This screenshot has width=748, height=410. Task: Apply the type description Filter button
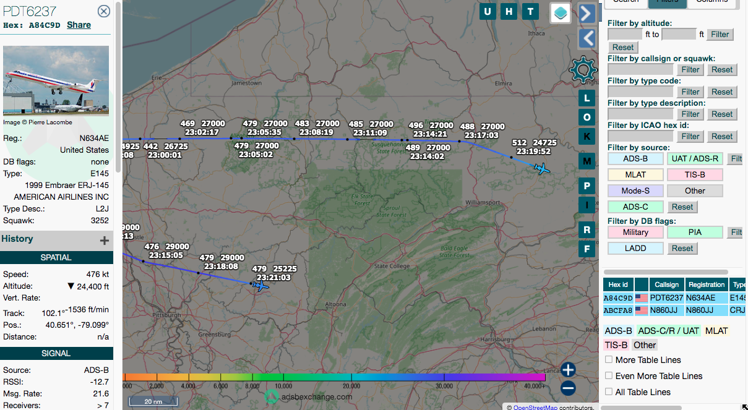point(690,114)
